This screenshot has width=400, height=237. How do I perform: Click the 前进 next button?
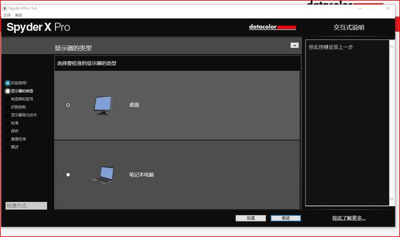coord(286,218)
